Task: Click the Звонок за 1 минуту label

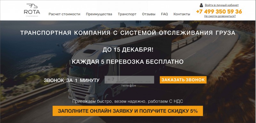Action: click(x=71, y=80)
